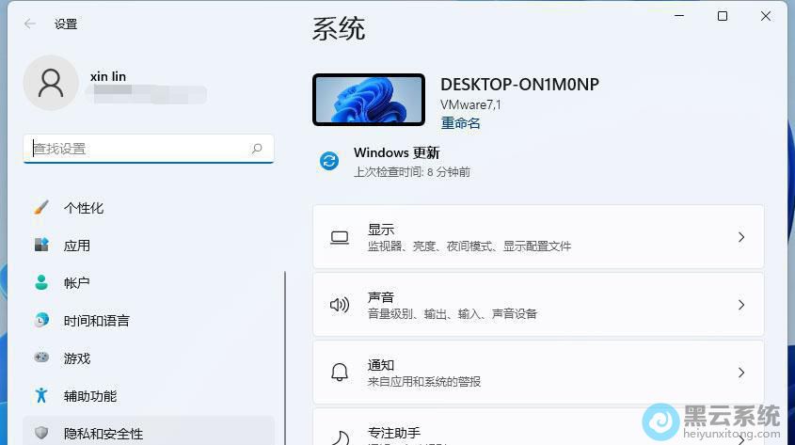This screenshot has height=445, width=795.
Task: Click the Windows 更新 sync icon
Action: 329,161
